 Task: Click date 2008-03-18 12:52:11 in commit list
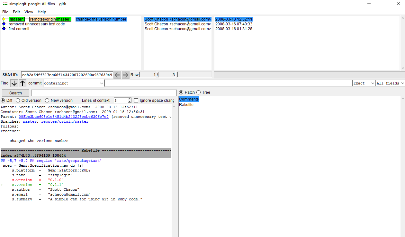pos(234,19)
